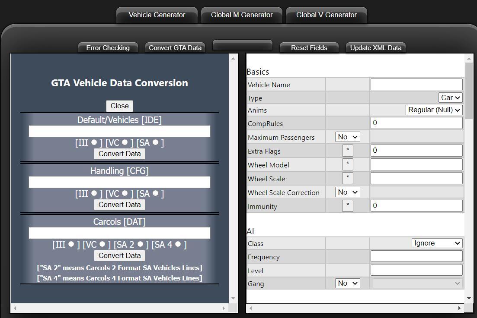This screenshot has width=477, height=318.
Task: Click the Wheel Scale input field
Action: point(416,178)
